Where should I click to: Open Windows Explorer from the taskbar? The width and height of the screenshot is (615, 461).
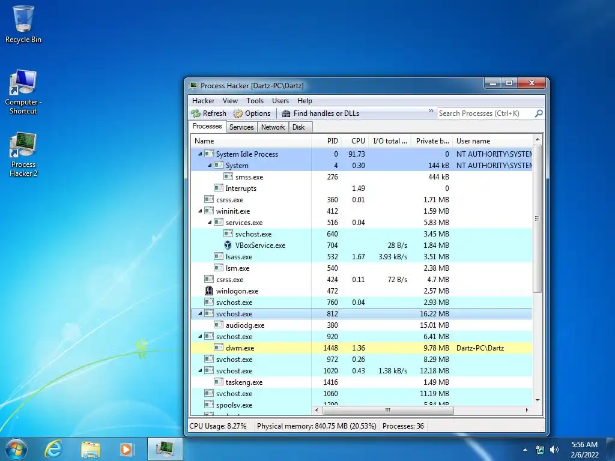[x=90, y=449]
